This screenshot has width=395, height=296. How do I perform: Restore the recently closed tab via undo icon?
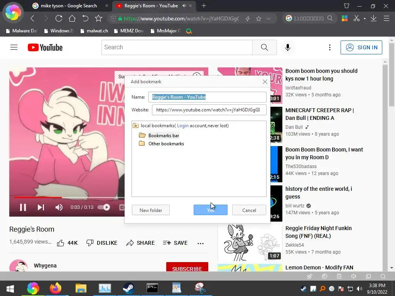point(85,18)
